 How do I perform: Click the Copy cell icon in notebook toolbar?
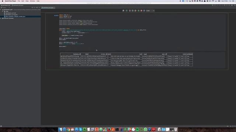coord(133,11)
